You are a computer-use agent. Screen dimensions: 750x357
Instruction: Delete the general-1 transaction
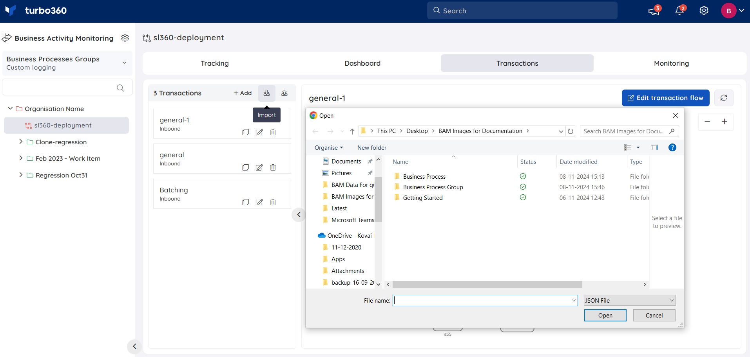[x=273, y=132]
